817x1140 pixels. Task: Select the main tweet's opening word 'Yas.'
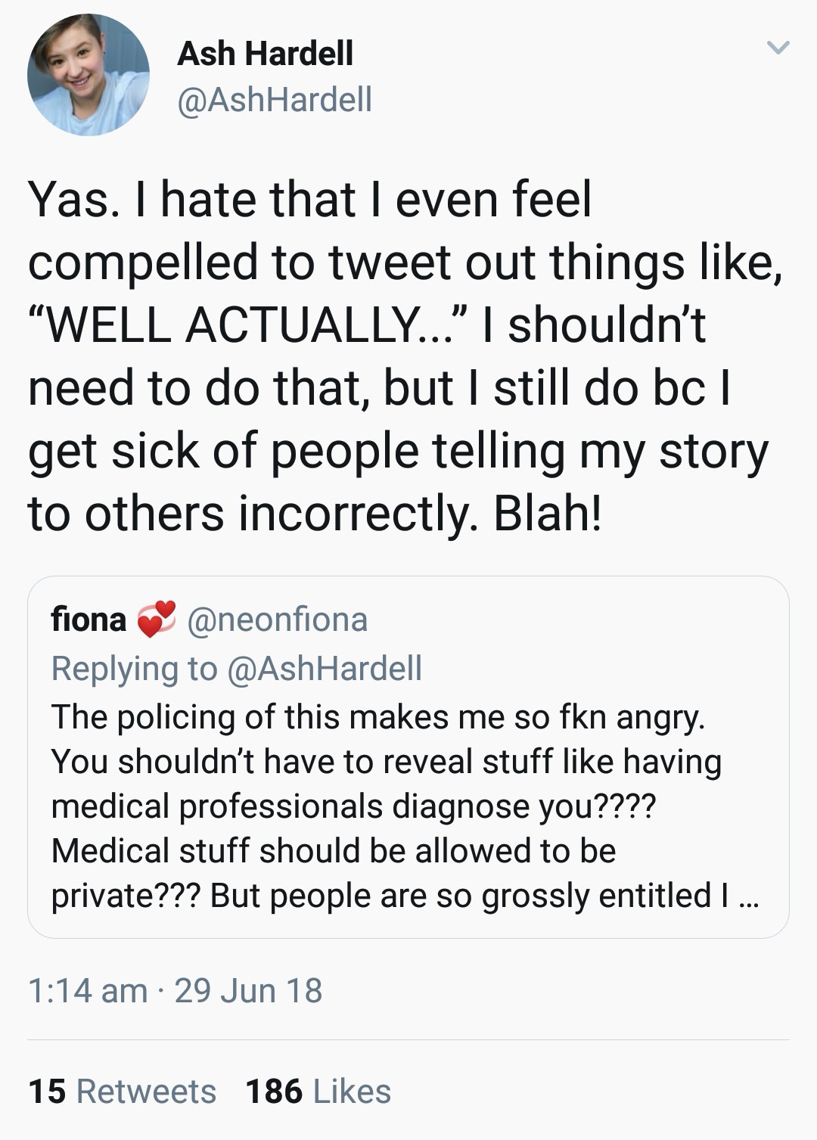73,200
